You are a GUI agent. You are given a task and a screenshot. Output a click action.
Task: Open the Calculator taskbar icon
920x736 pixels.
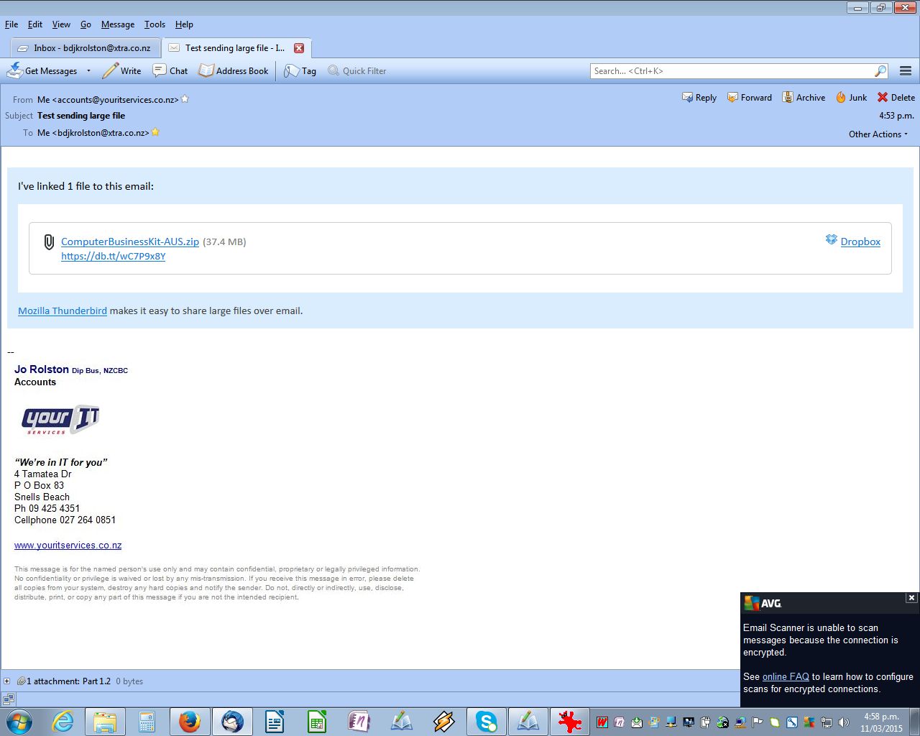pos(147,722)
